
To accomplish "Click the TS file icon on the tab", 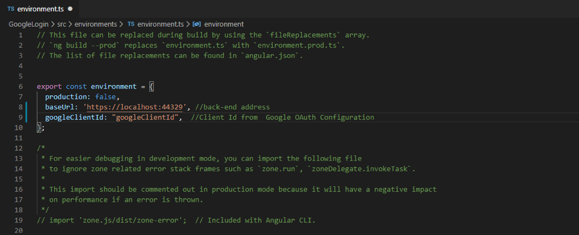I will click(11, 8).
